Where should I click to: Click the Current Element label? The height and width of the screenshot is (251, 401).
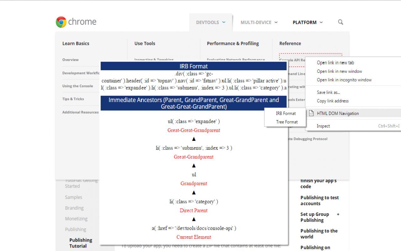(194, 237)
